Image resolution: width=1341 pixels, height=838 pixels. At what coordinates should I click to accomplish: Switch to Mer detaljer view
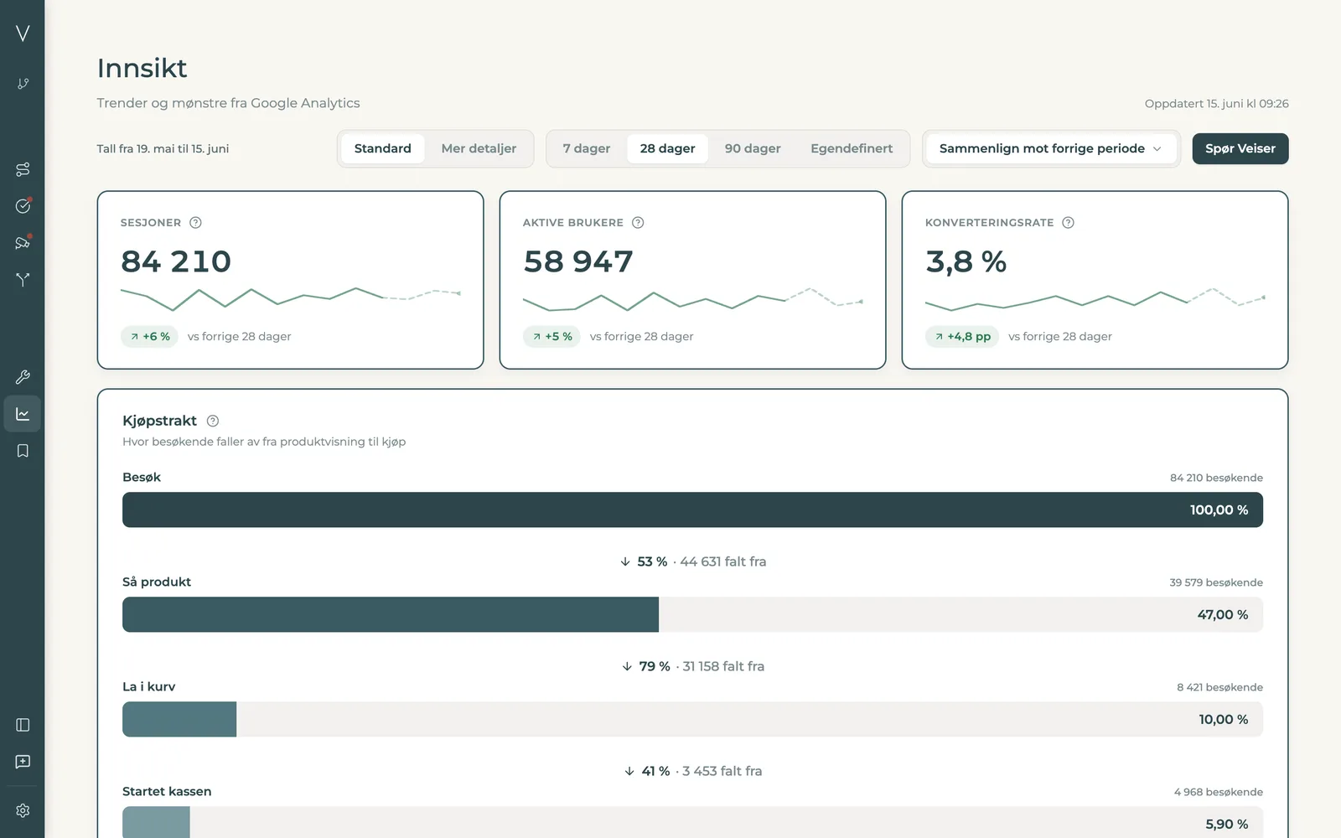(479, 148)
